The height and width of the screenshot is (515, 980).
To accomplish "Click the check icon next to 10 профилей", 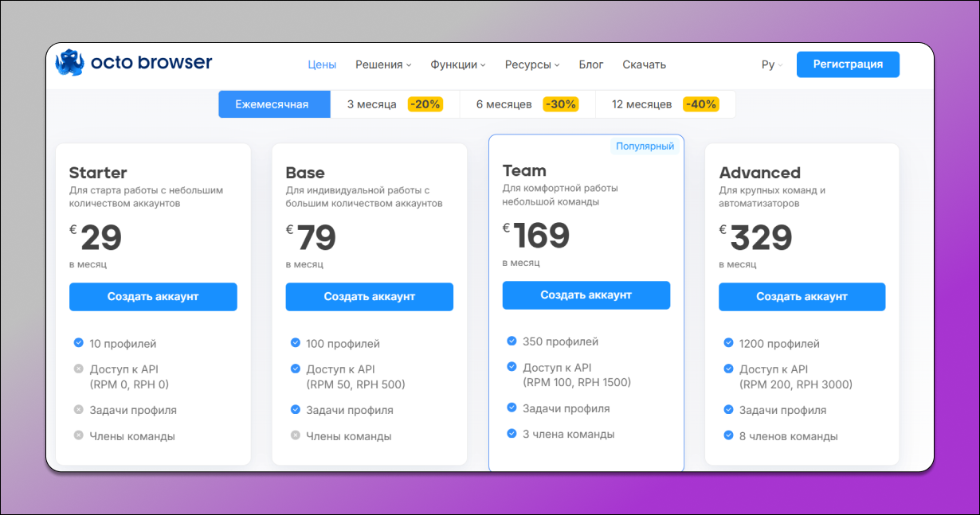I will (x=78, y=343).
